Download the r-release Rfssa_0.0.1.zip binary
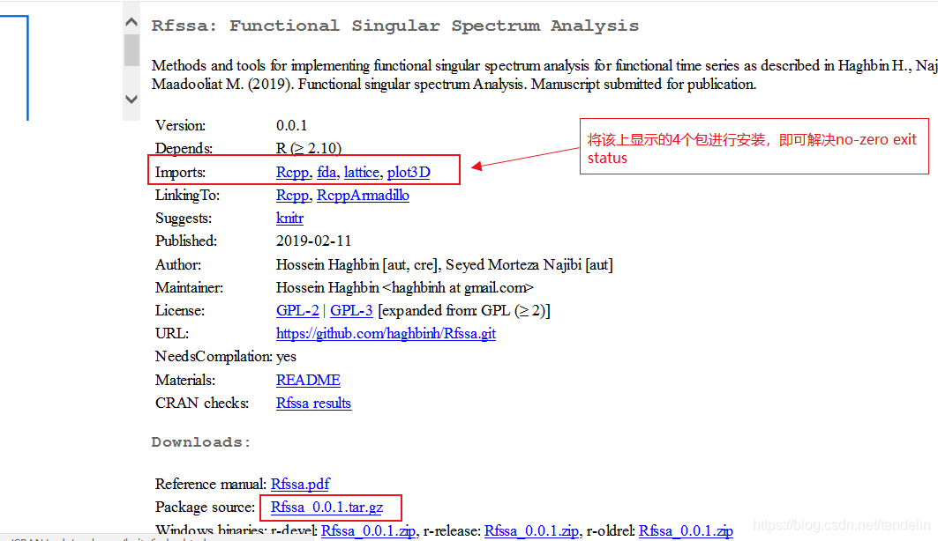Screen dimensions: 938x541 (531, 530)
